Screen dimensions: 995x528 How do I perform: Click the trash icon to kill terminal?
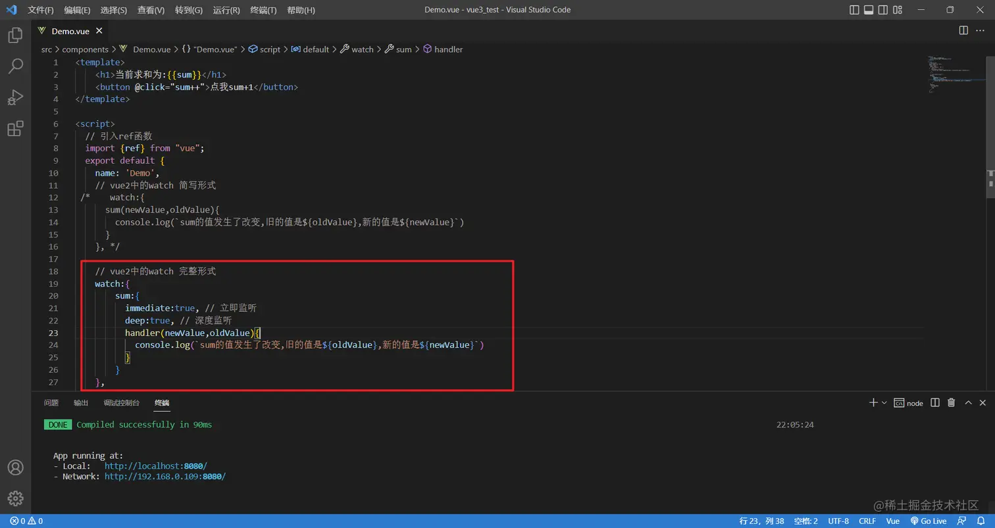[x=950, y=402]
